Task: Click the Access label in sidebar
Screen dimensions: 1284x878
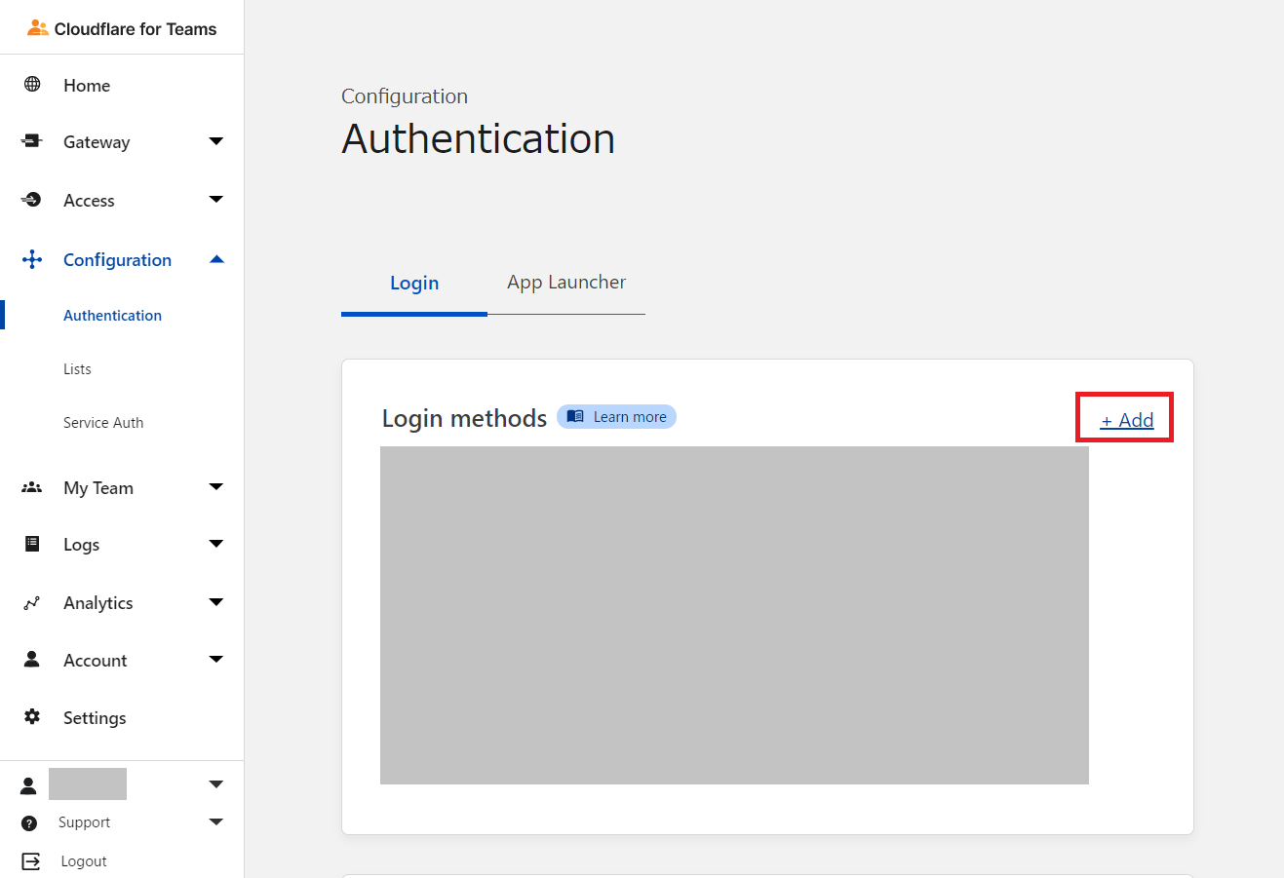Action: coord(89,201)
